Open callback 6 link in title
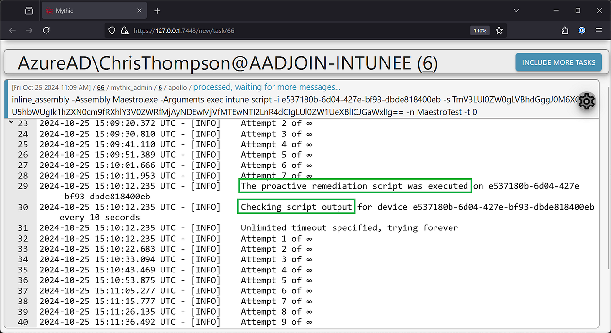The height and width of the screenshot is (333, 611). (427, 63)
